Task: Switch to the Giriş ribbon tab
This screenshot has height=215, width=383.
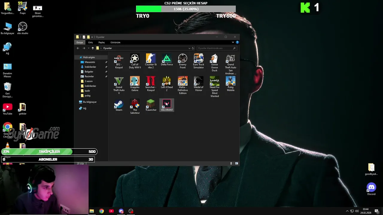Action: click(90, 42)
